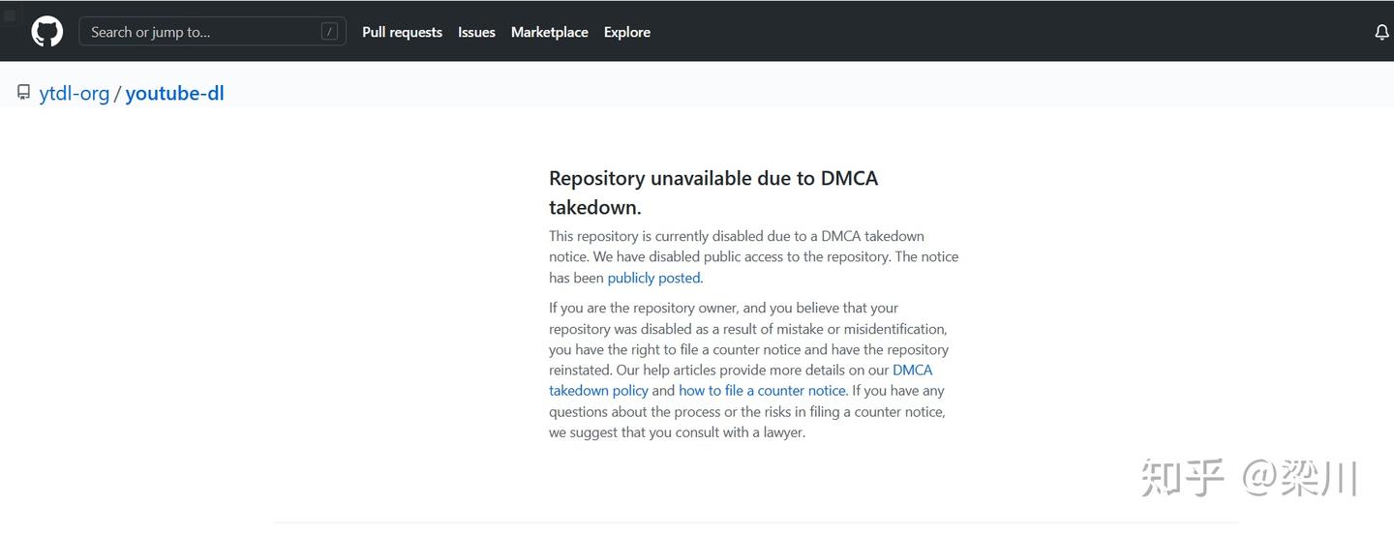Go to Issues in the header
1394x534 pixels.
pyautogui.click(x=476, y=32)
